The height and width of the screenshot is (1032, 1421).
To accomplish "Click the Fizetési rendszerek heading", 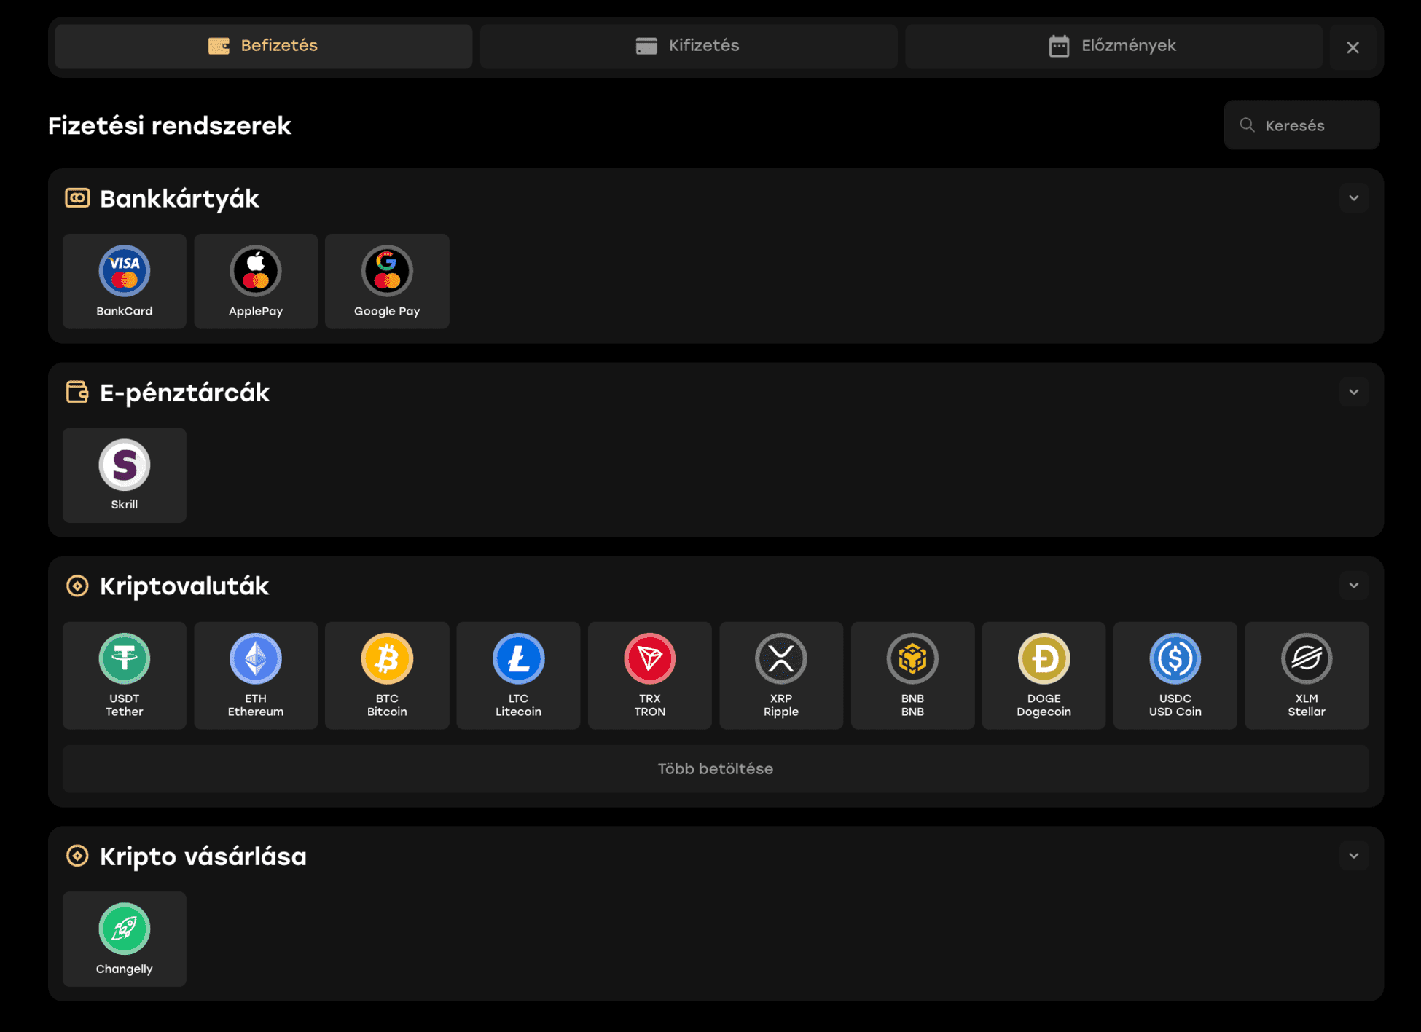I will [170, 126].
